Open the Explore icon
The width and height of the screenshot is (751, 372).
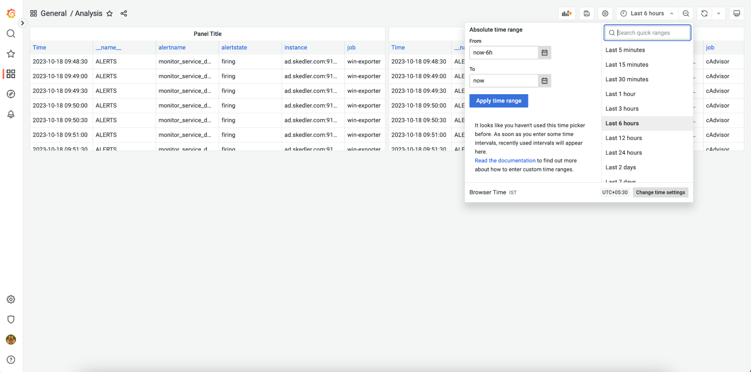[x=11, y=94]
